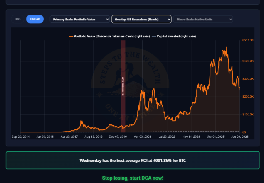Screen dimensions: 264x183
Task: Click the $0 axis label
Action: click(244, 132)
